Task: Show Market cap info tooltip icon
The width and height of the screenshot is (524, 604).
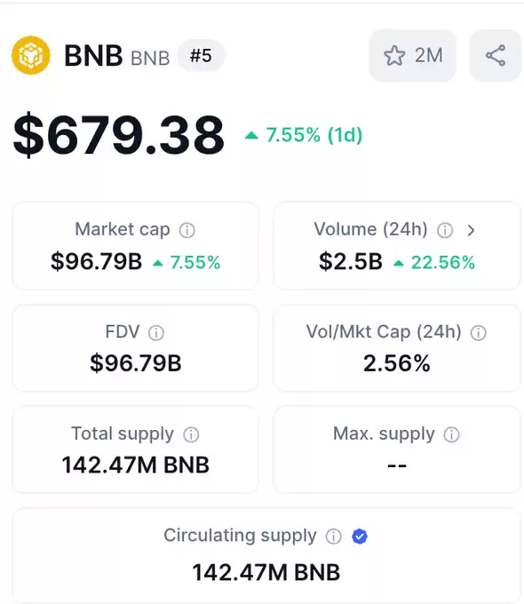Action: (187, 230)
